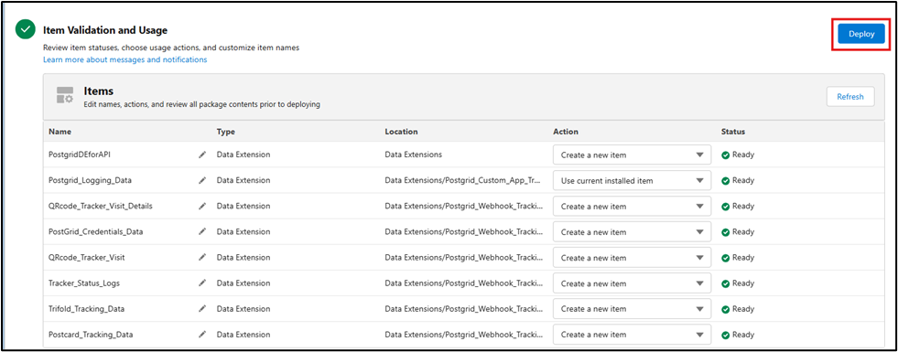Open the Action dropdown for PostgridDEforAPI
Screen dimensions: 898x352
click(632, 155)
